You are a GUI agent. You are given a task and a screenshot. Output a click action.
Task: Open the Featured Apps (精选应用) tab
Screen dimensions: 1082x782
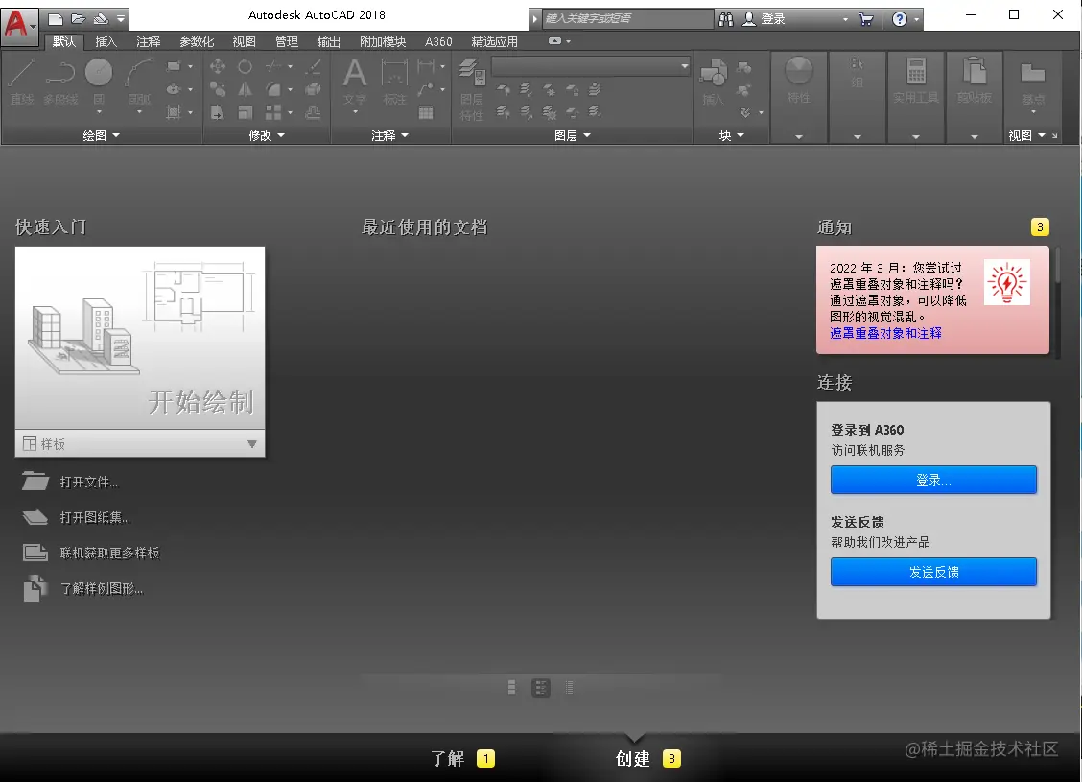(494, 42)
